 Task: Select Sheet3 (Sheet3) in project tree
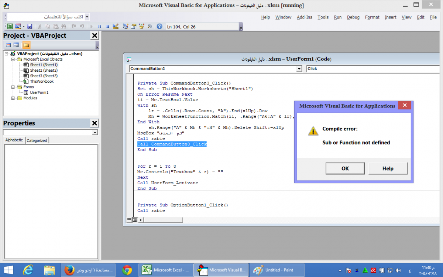click(44, 76)
